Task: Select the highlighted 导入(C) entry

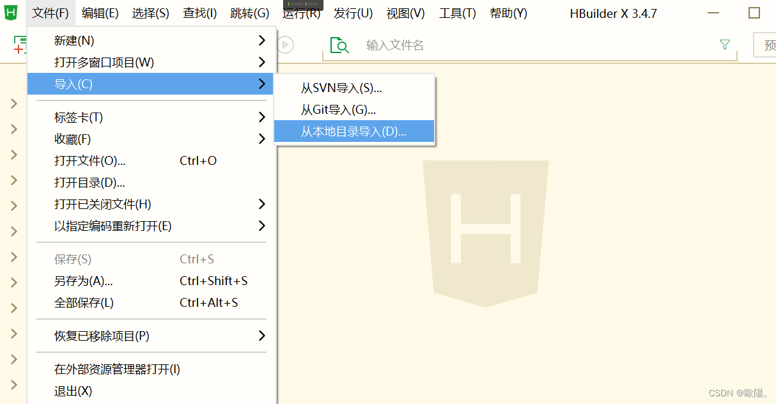Action: tap(151, 84)
